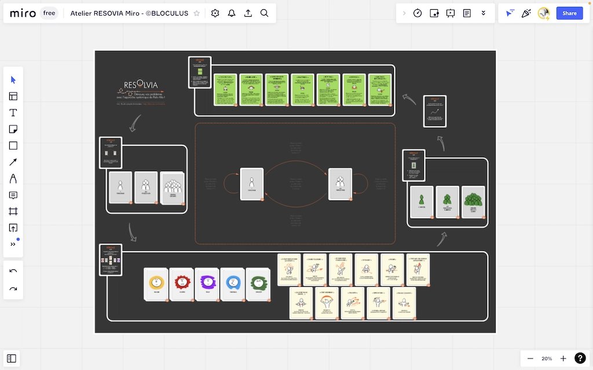593x370 pixels.
Task: Click the board title Atelier RESOVIA Miro
Action: [x=129, y=13]
